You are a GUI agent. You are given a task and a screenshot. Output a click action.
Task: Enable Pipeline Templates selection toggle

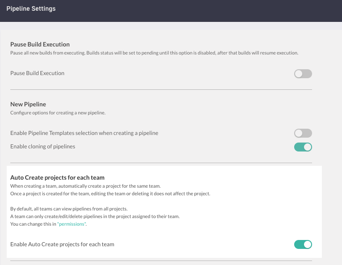(x=303, y=133)
